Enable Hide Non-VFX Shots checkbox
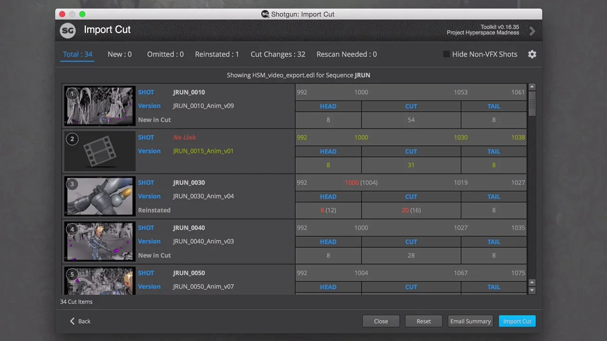607x341 pixels. tap(446, 54)
